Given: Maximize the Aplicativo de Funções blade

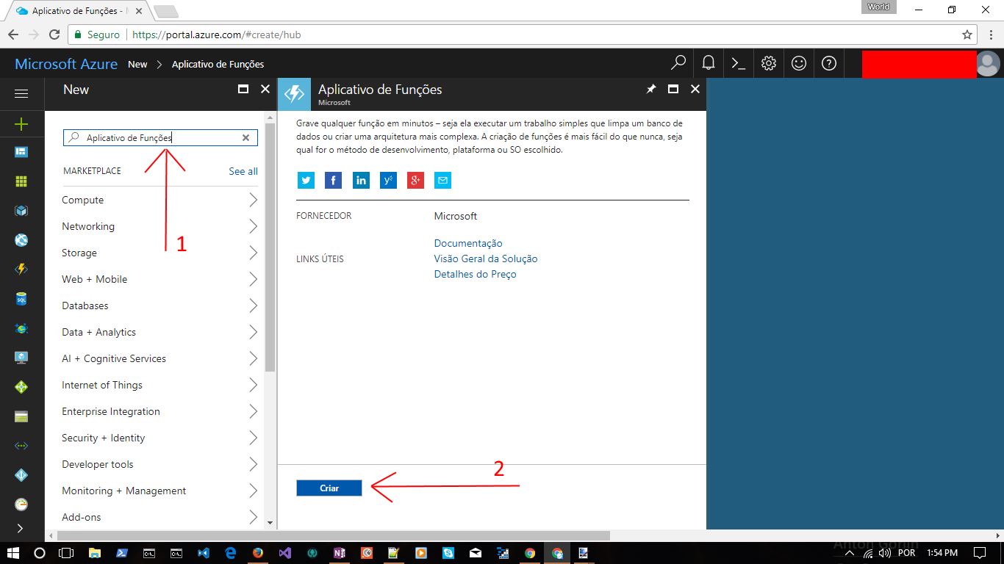Looking at the screenshot, I should (x=673, y=89).
